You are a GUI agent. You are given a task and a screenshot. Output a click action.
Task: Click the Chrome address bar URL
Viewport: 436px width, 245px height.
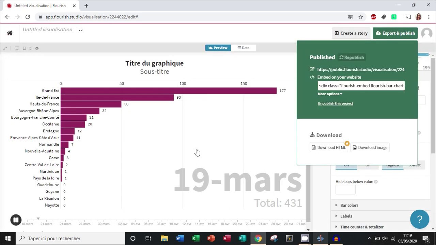point(92,17)
